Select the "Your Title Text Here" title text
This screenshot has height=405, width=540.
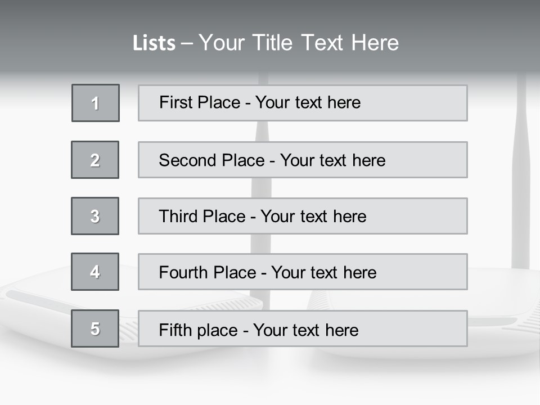click(299, 43)
